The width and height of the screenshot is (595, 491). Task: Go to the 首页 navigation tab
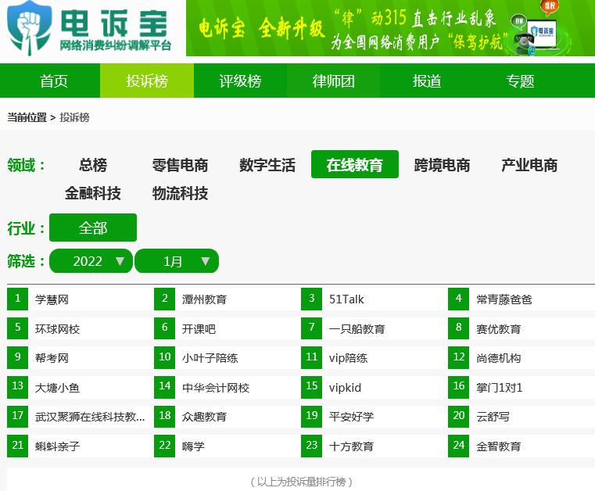pyautogui.click(x=53, y=81)
